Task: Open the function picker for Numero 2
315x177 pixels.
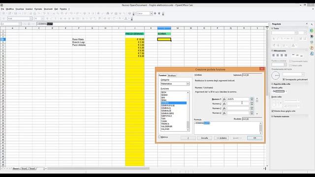Action: click(x=224, y=104)
